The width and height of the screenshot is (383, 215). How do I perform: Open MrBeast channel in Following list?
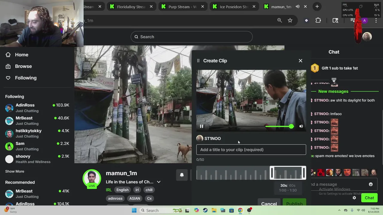tap(37, 121)
